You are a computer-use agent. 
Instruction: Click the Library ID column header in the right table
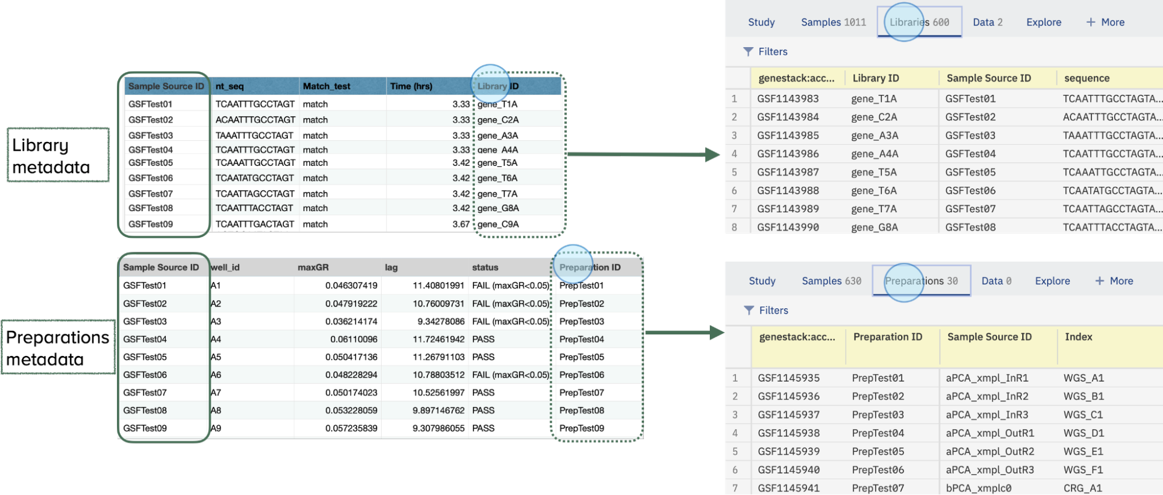[x=876, y=78]
